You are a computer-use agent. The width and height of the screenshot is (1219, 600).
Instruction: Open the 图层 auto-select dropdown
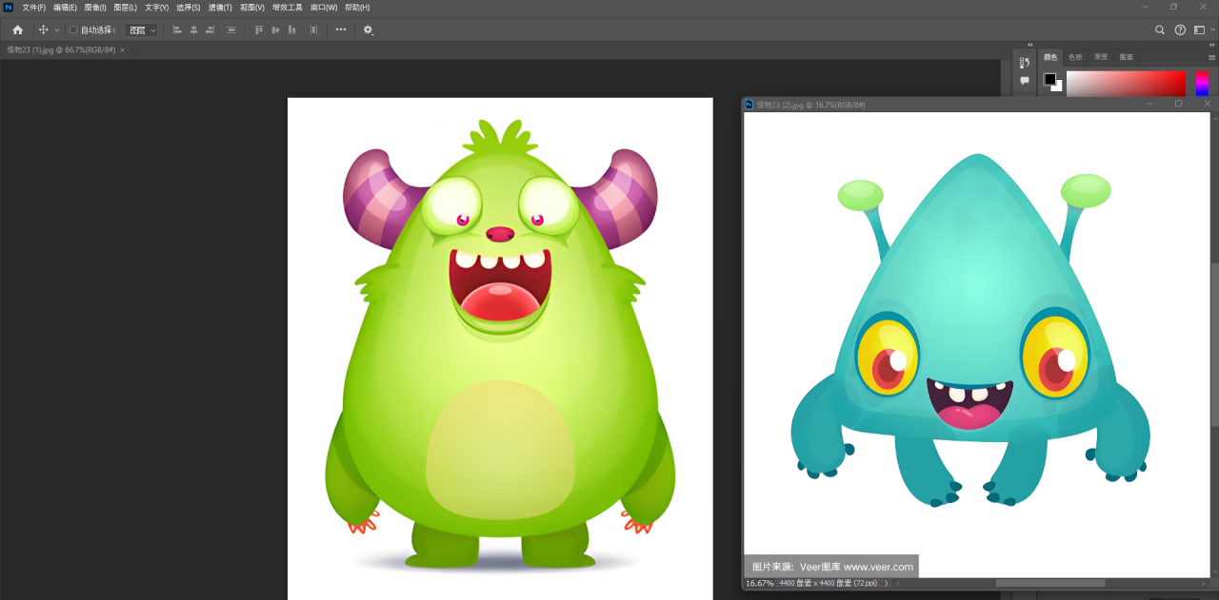142,29
